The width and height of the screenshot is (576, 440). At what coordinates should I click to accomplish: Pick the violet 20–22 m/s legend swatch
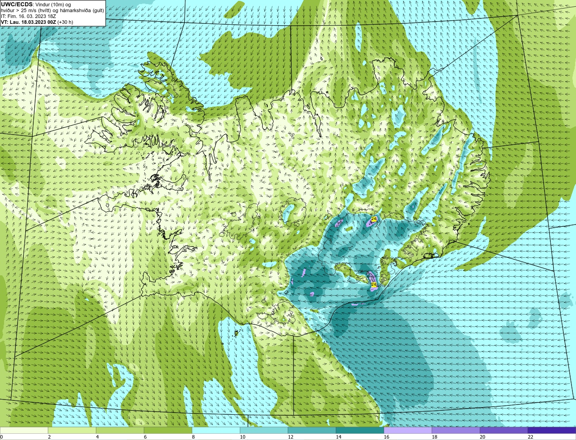coord(504,430)
